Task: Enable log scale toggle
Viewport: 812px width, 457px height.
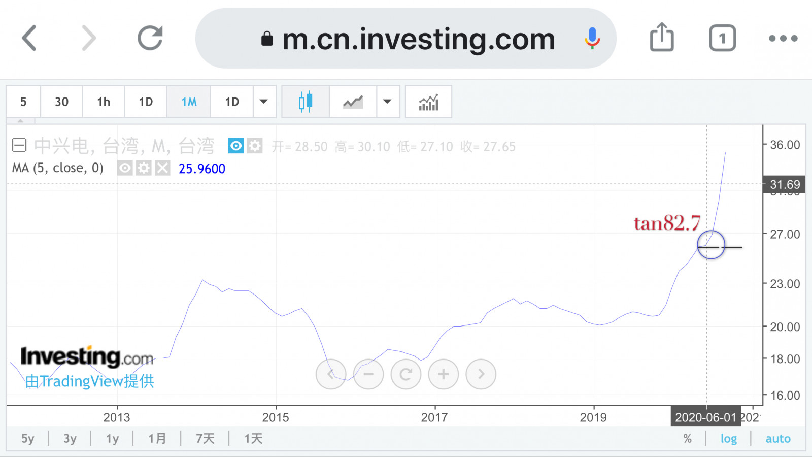Action: pos(728,439)
